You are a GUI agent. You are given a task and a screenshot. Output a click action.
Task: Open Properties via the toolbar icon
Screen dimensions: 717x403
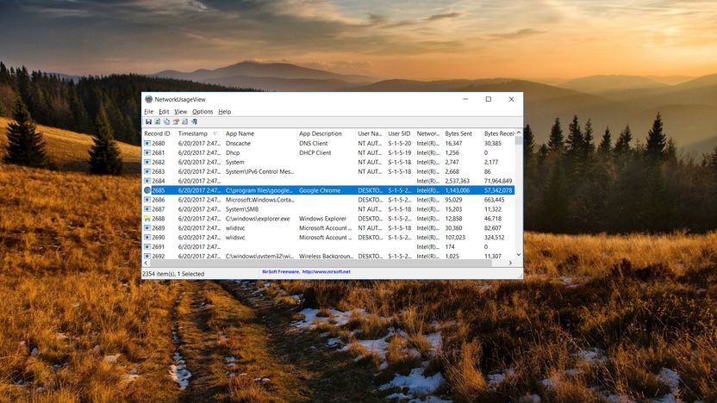coord(176,121)
